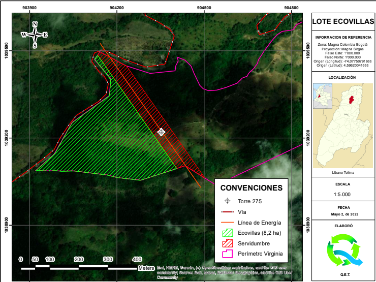Click the red Servidumbre hatch legend swatch
This screenshot has width=376, height=282.
[x=227, y=243]
